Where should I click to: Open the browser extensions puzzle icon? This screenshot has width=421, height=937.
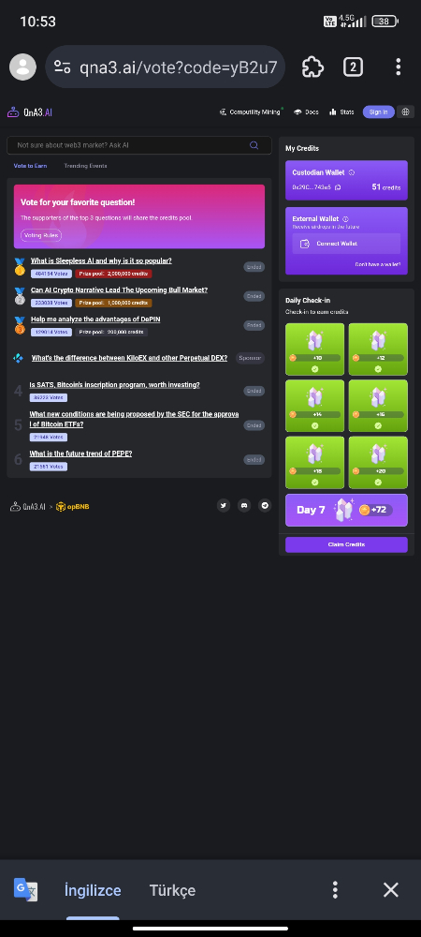pos(313,67)
